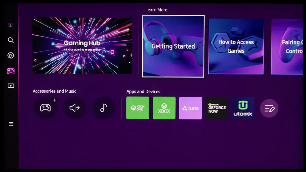306x172 pixels.
Task: Open Search from the sidebar
Action: tap(11, 40)
